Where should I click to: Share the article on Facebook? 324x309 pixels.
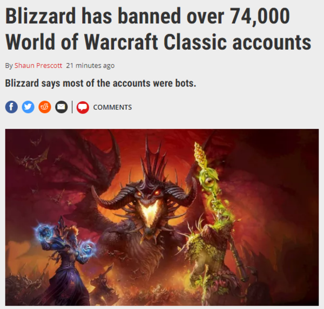11,107
